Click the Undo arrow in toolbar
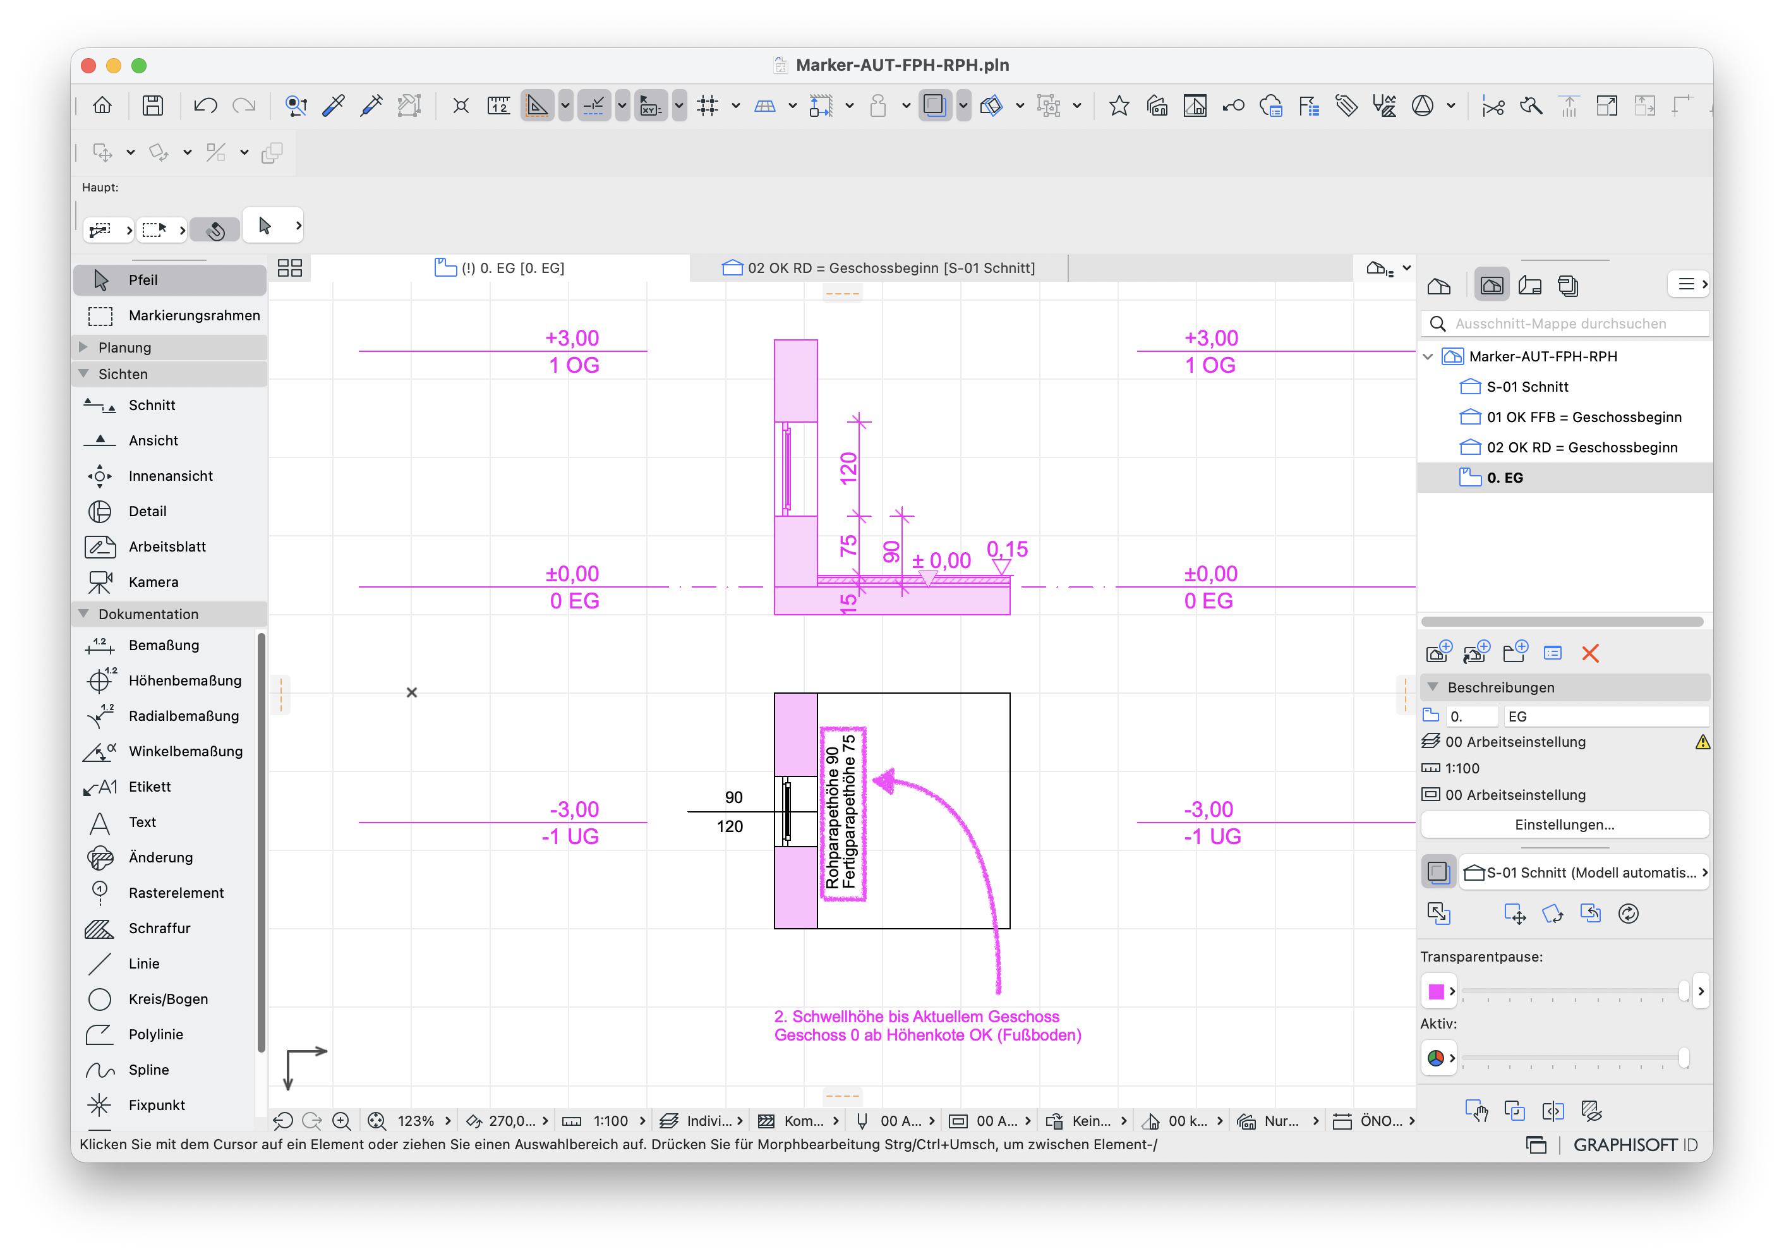This screenshot has width=1784, height=1256. tap(205, 106)
